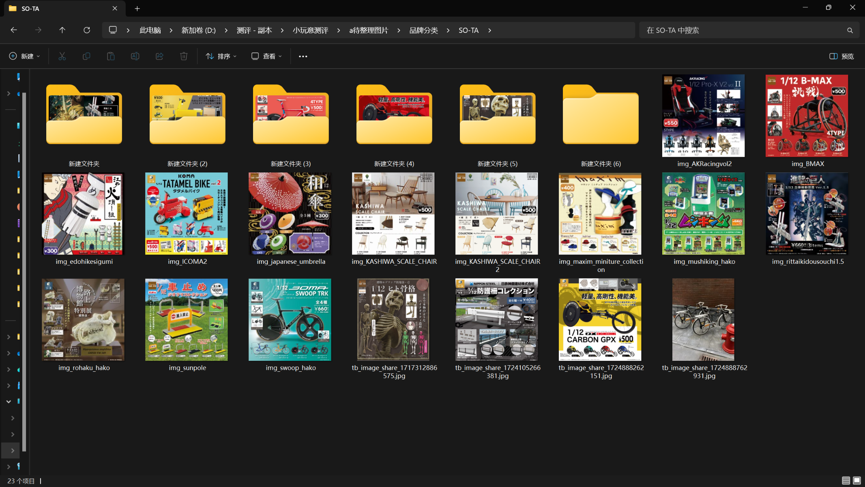
Task: Open the new tab plus button
Action: 137,9
